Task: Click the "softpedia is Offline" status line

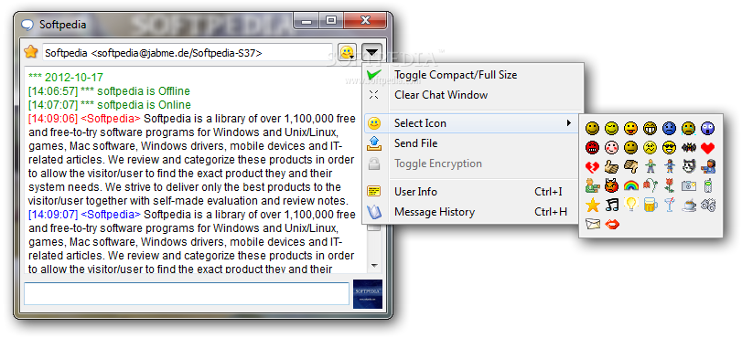Action: pos(109,90)
